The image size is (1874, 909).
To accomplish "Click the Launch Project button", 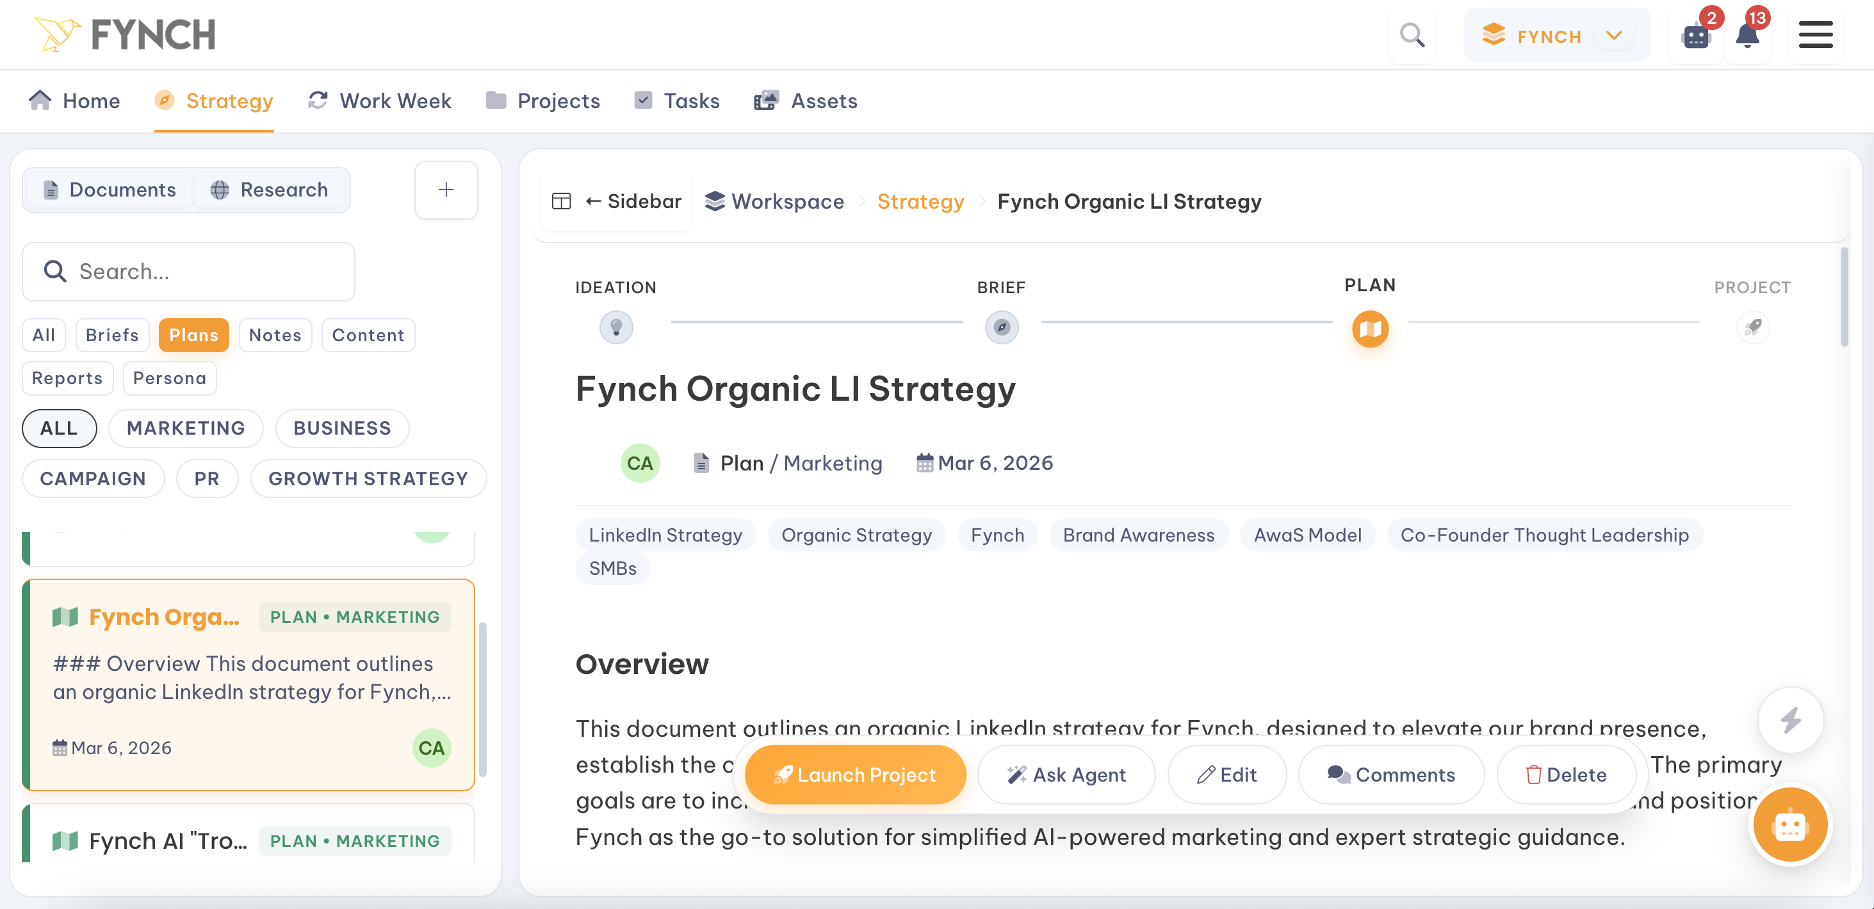I will (854, 775).
